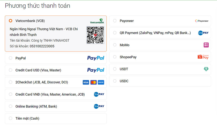
Task: Select Credit Card USD (Visa, Master) option
Action: coord(11,70)
